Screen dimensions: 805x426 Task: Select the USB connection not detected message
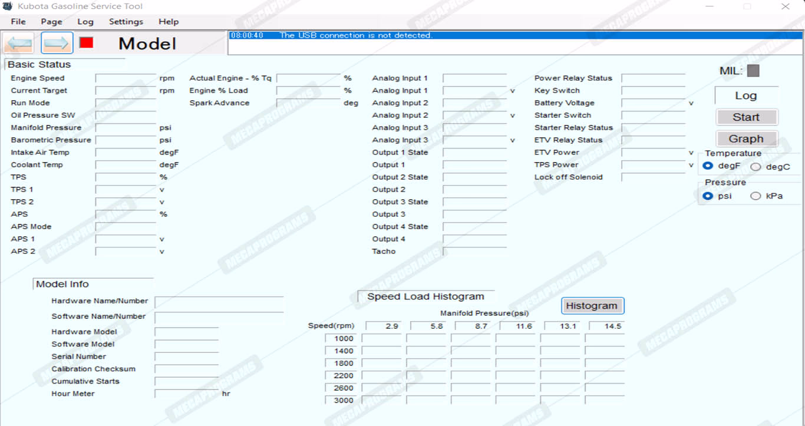355,35
